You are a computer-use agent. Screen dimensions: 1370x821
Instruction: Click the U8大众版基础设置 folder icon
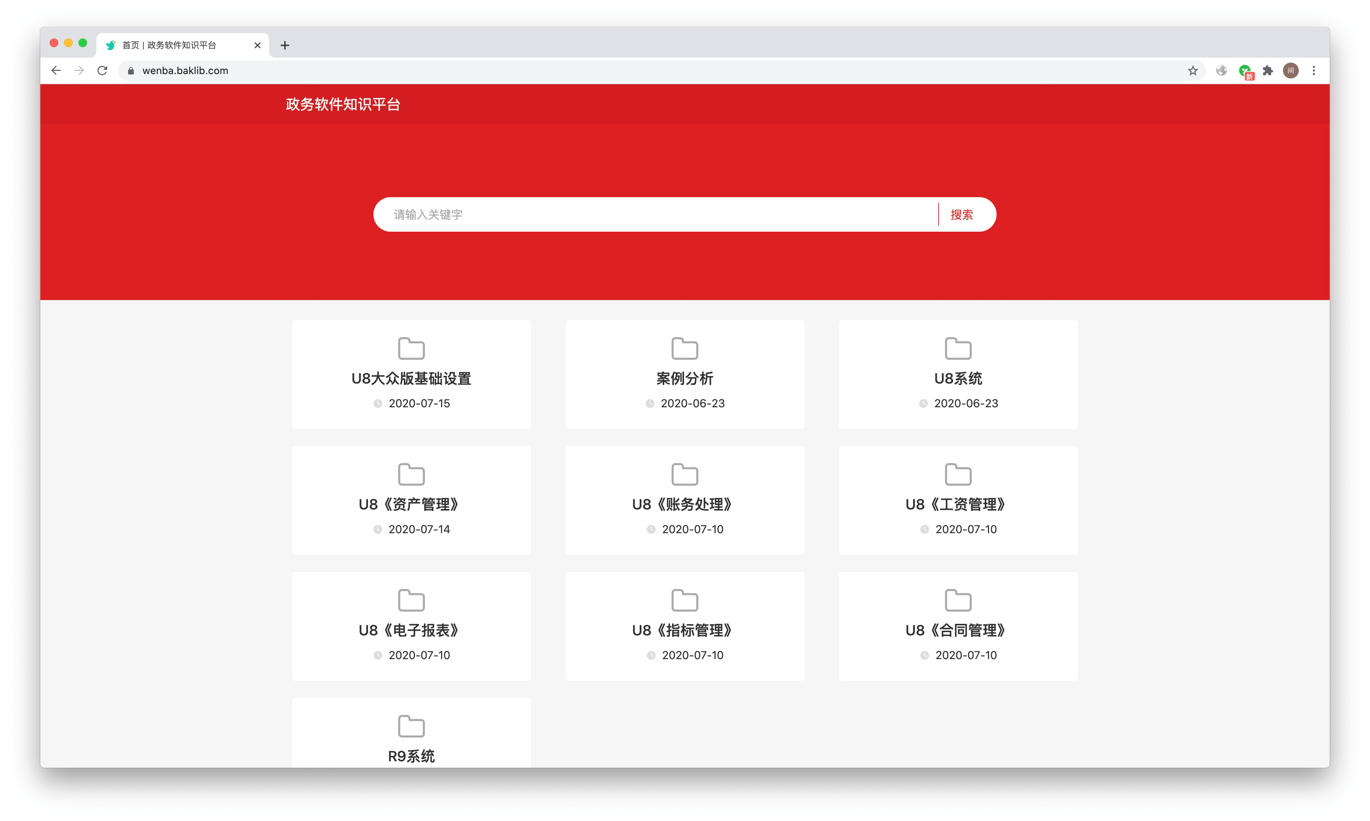[411, 349]
